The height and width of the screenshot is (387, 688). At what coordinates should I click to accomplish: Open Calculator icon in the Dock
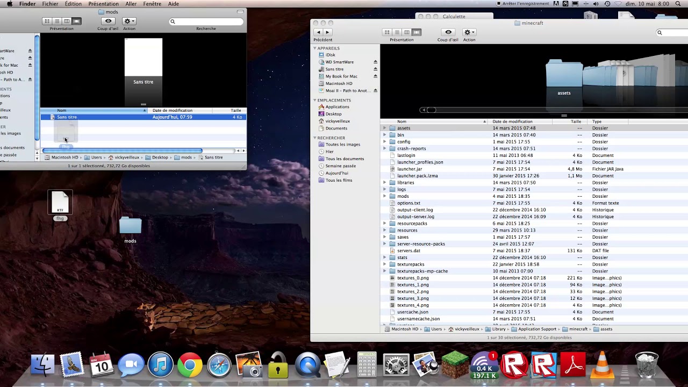click(367, 365)
